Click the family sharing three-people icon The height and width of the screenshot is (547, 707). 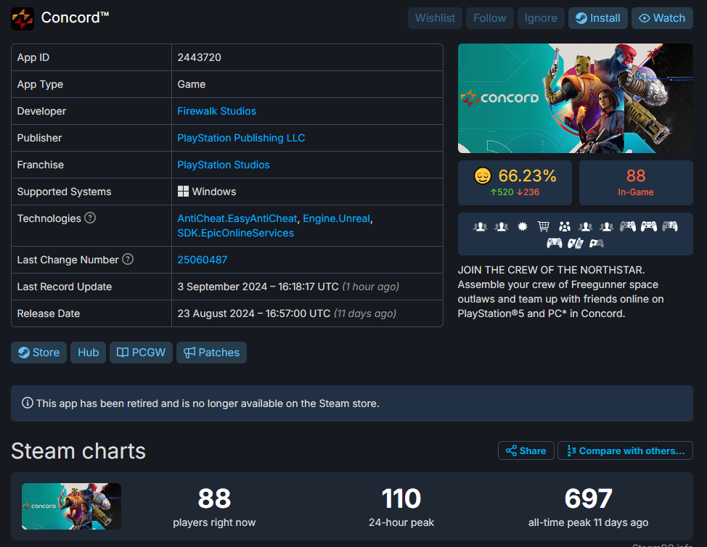tap(565, 226)
